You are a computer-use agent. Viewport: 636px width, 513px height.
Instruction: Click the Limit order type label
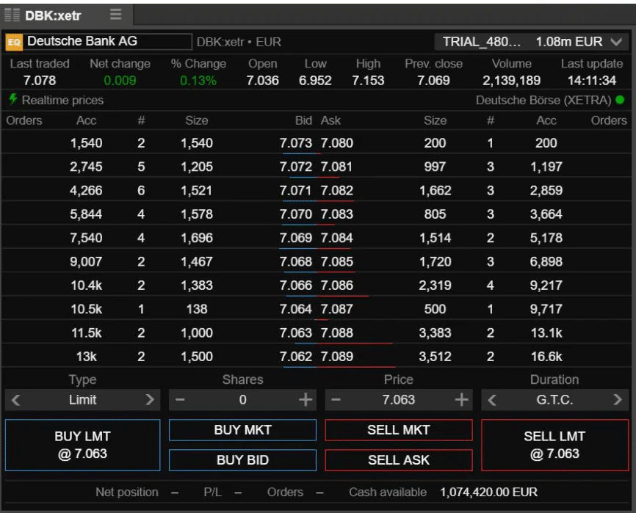tap(83, 400)
